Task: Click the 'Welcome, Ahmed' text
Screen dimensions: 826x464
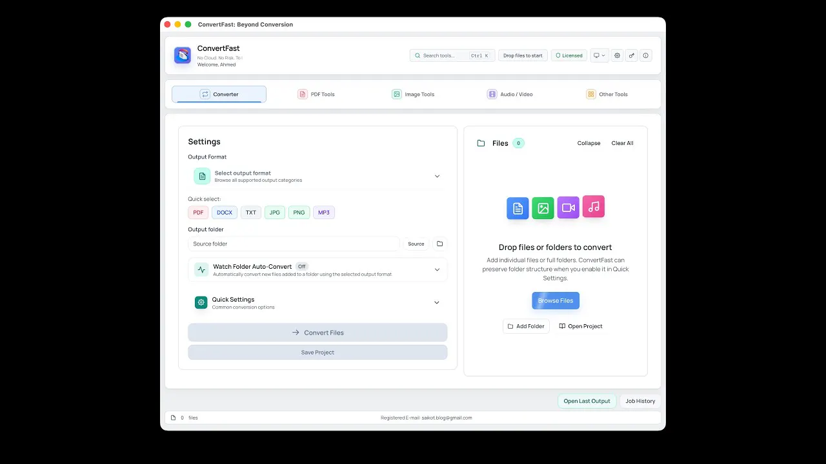Action: 216,64
